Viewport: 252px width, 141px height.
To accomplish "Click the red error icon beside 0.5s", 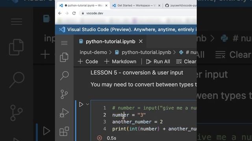I will [x=100, y=138].
